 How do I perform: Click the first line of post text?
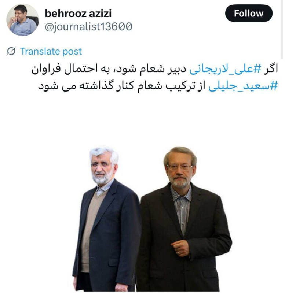(154, 69)
